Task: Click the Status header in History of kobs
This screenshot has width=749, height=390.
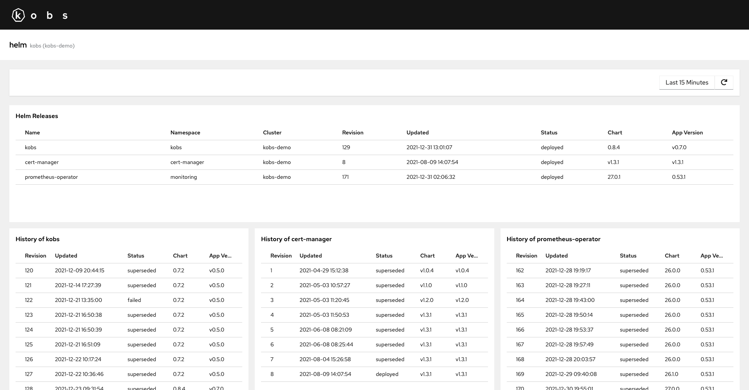Action: (136, 256)
